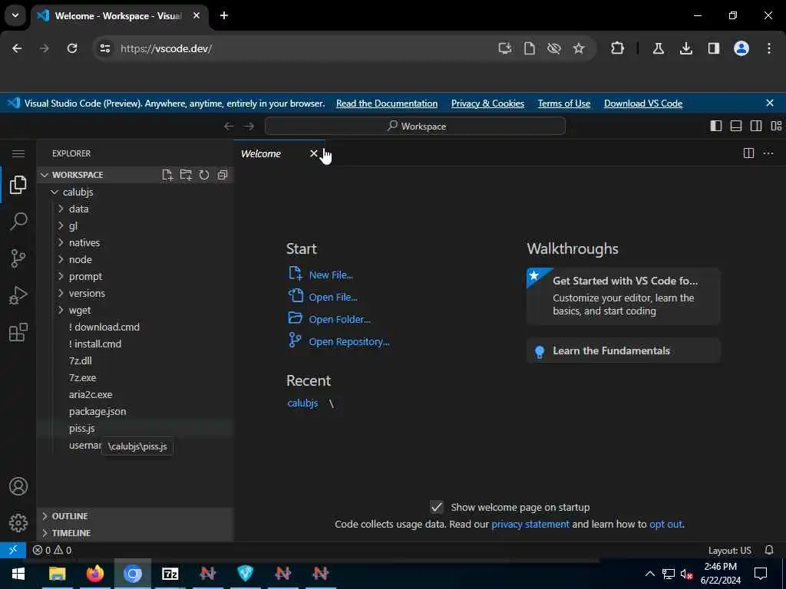786x589 pixels.
Task: Select the browser tab Welcome - Workspace
Action: point(117,16)
